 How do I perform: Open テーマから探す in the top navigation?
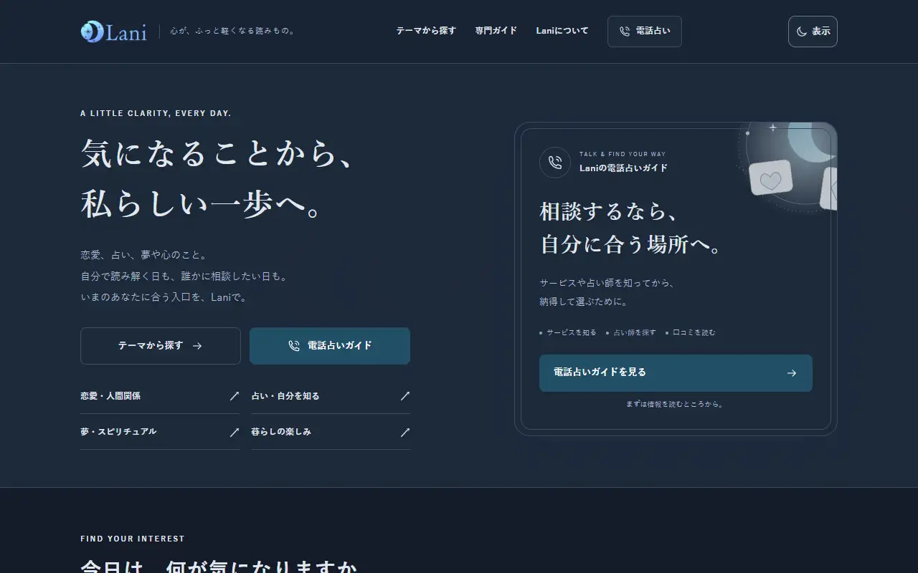point(426,31)
